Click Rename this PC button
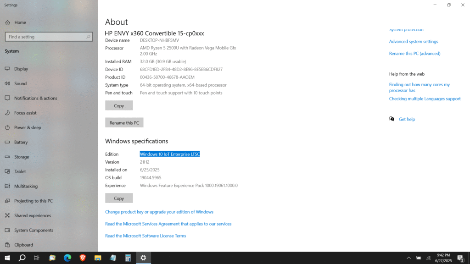Screen dimensions: 470x264 124,123
